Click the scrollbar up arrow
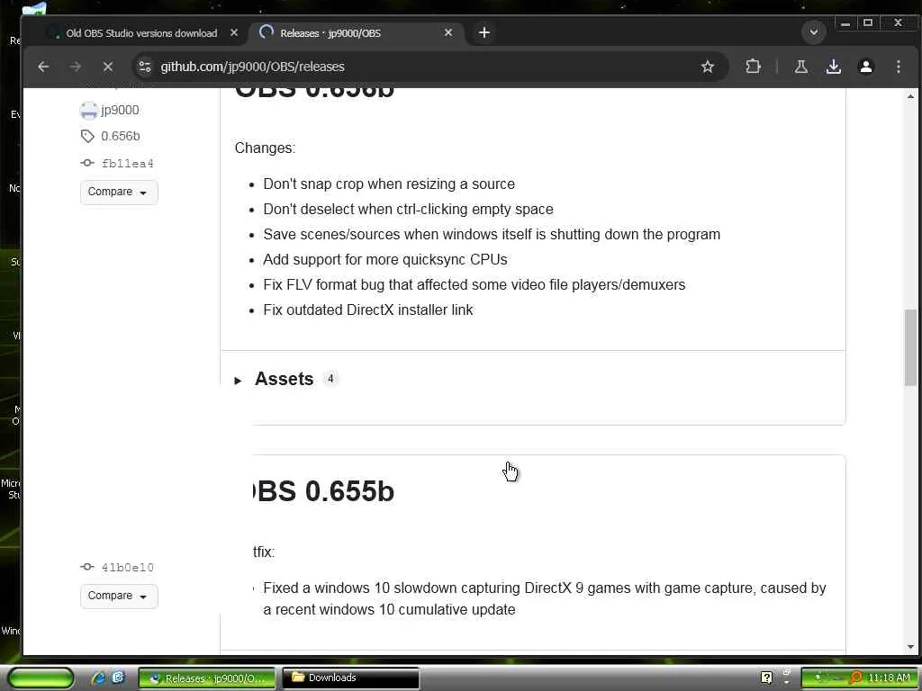The width and height of the screenshot is (922, 691). point(910,95)
